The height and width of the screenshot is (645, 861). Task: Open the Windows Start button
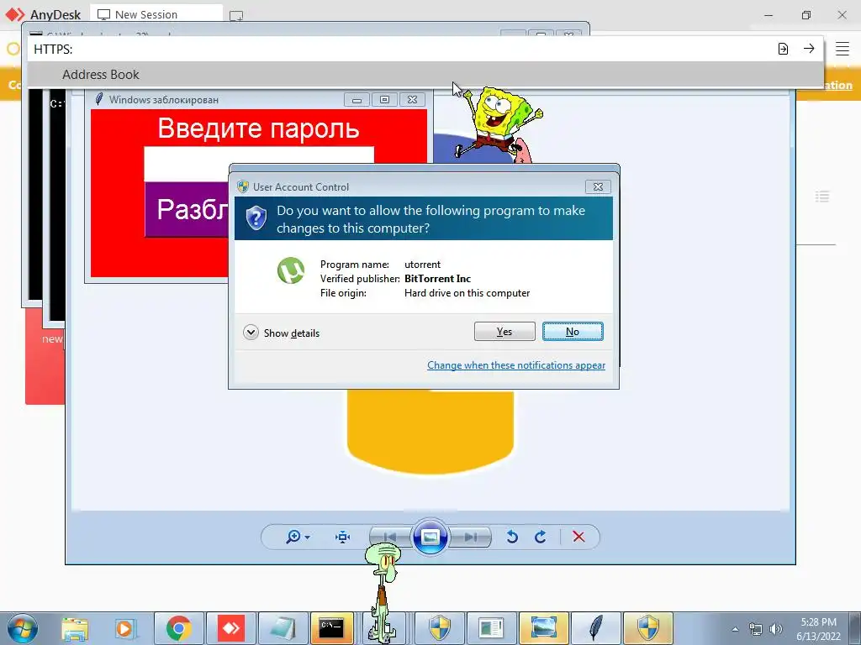click(22, 628)
